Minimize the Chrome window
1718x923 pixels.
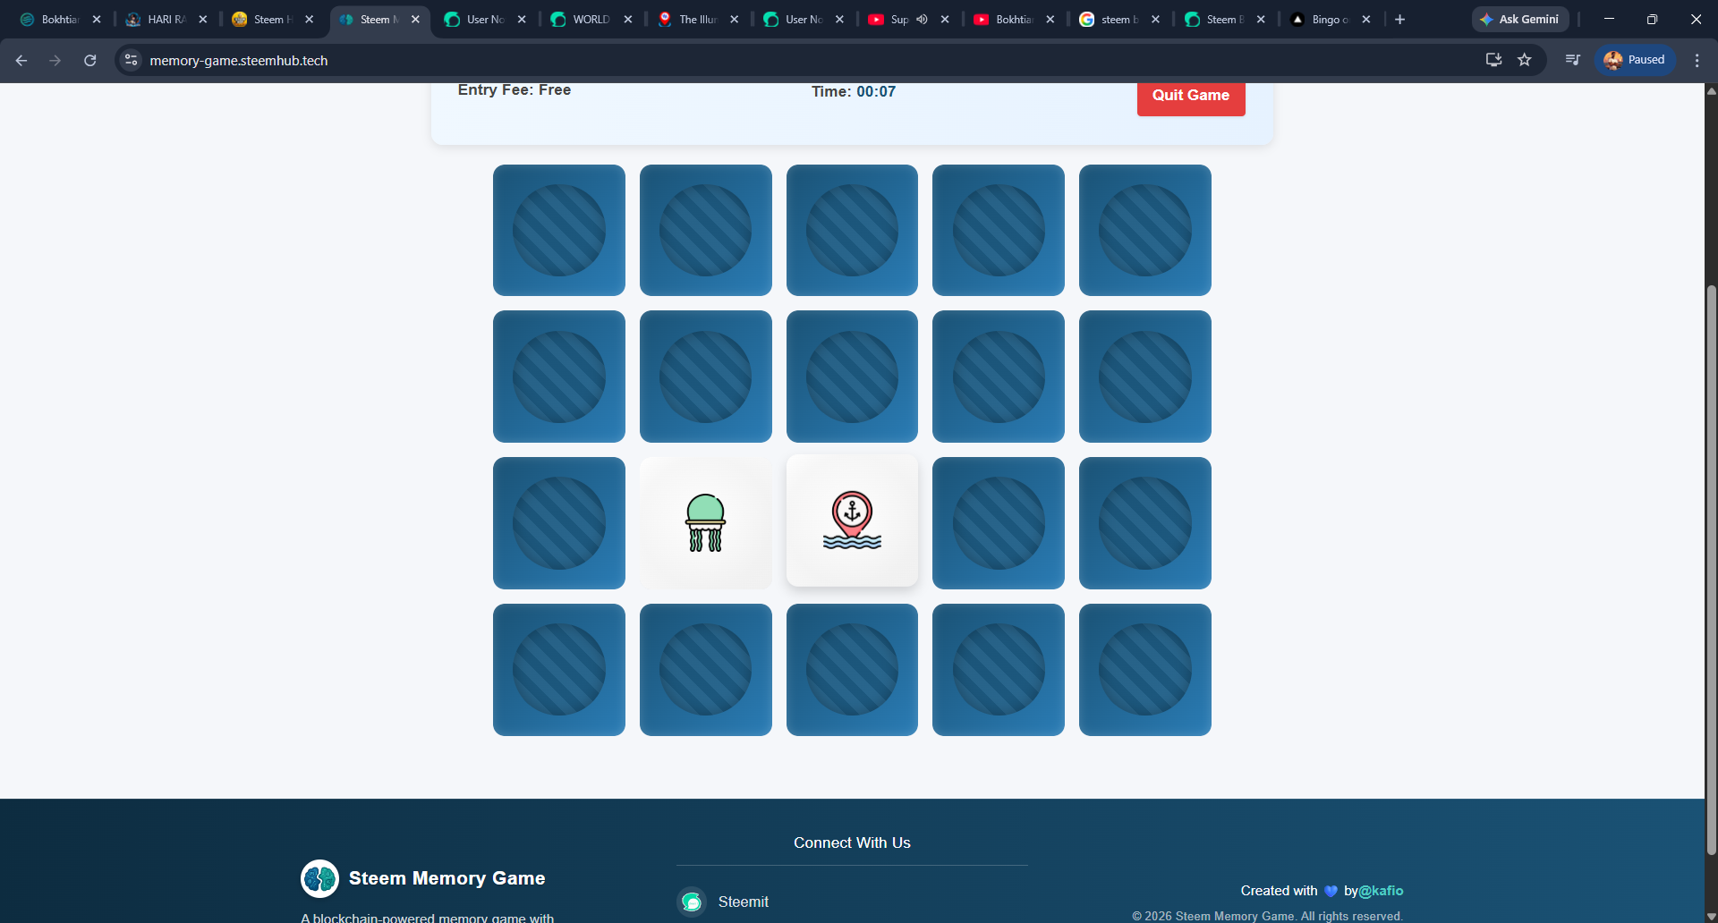[x=1609, y=19]
